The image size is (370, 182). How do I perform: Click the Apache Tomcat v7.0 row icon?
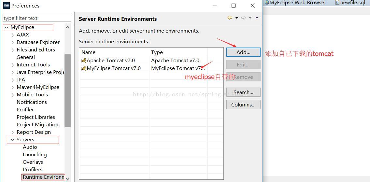[83, 61]
